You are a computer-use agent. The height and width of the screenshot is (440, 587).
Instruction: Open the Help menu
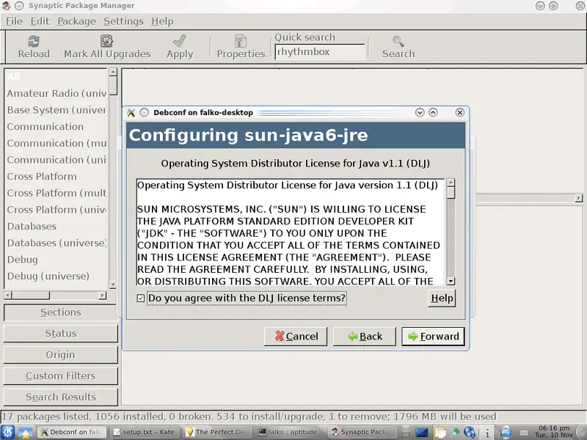(x=162, y=21)
